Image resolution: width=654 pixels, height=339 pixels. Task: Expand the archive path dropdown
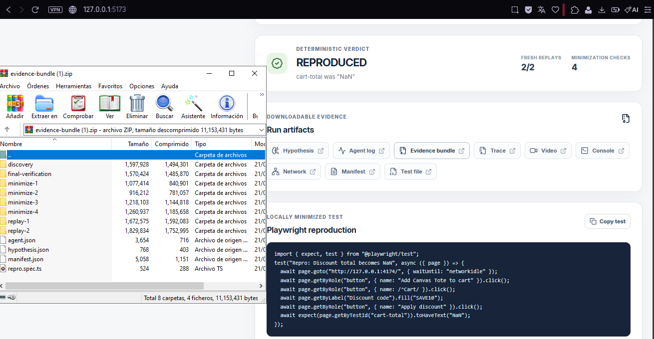pos(262,130)
